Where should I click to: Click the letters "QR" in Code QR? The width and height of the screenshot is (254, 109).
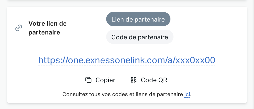163,80
